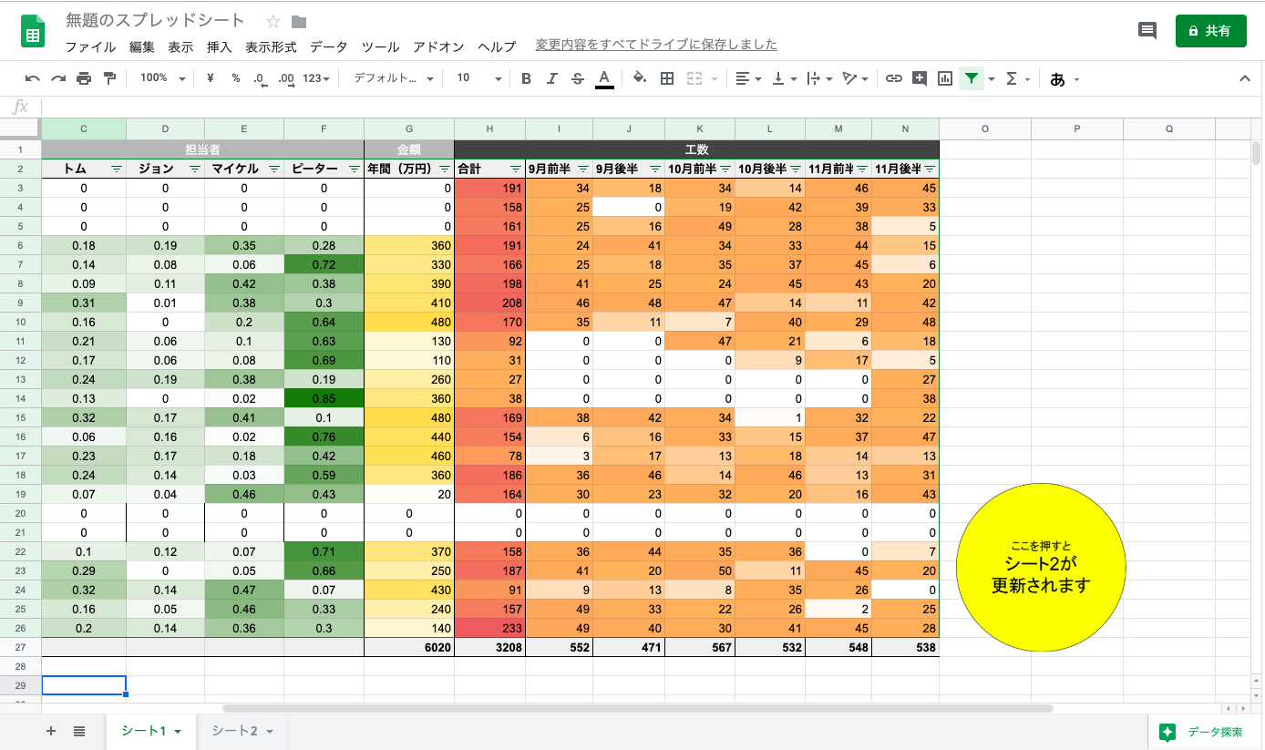This screenshot has height=750, width=1265.
Task: Collapse the menus with the chevron
Action: tap(1245, 78)
